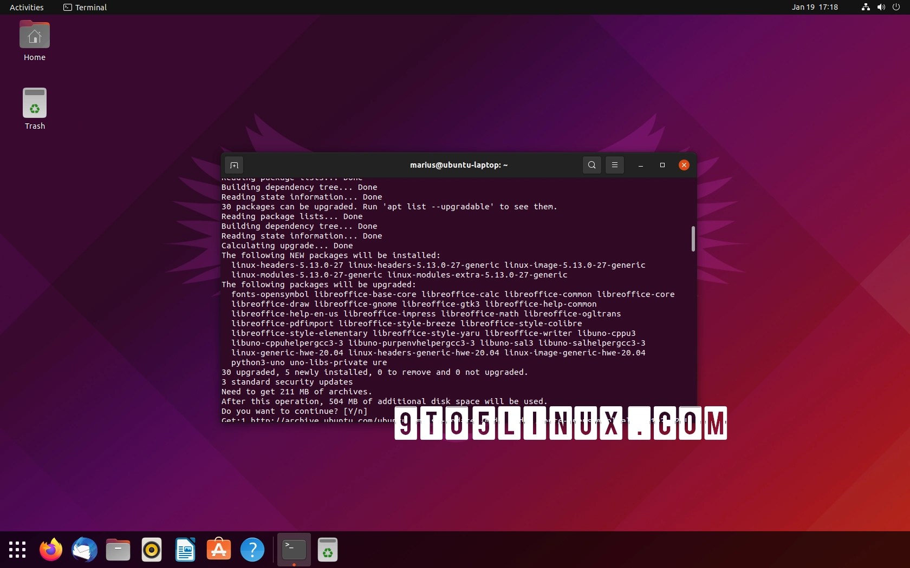Open Firefox from the dock
The width and height of the screenshot is (910, 568).
[50, 549]
